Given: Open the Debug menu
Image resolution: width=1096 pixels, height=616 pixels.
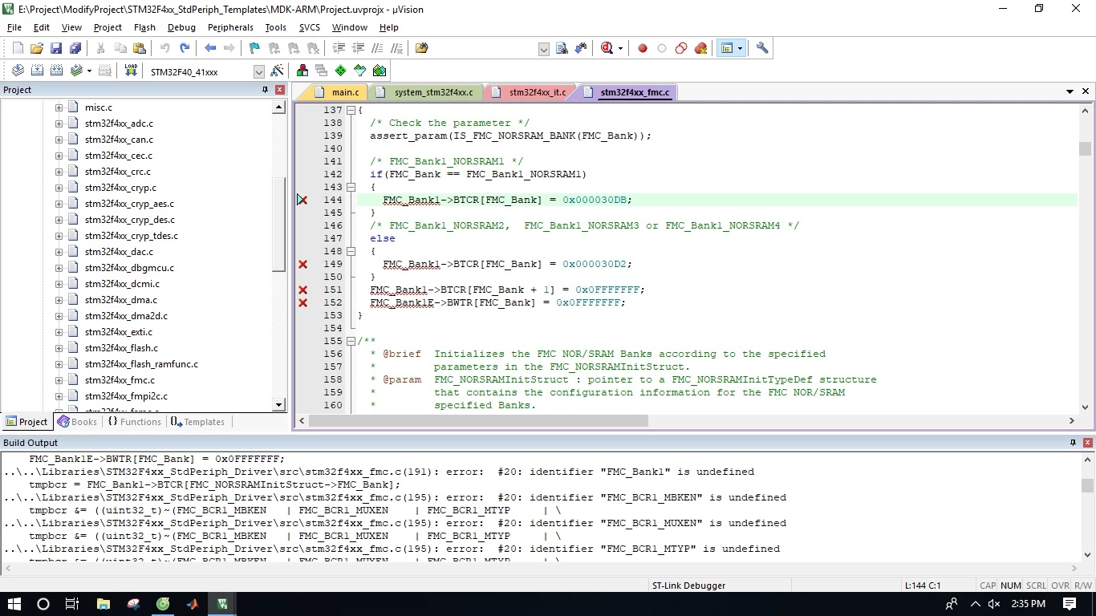Looking at the screenshot, I should 181,27.
